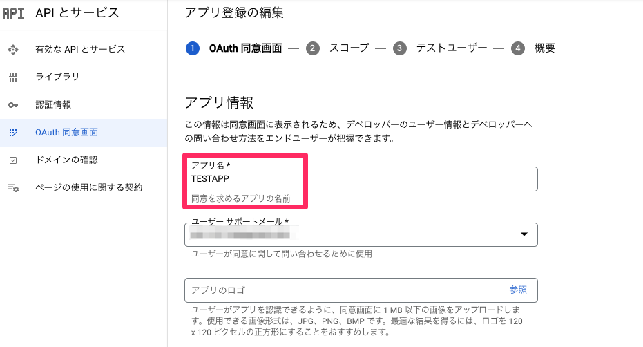Click the library icon in sidebar

click(13, 77)
